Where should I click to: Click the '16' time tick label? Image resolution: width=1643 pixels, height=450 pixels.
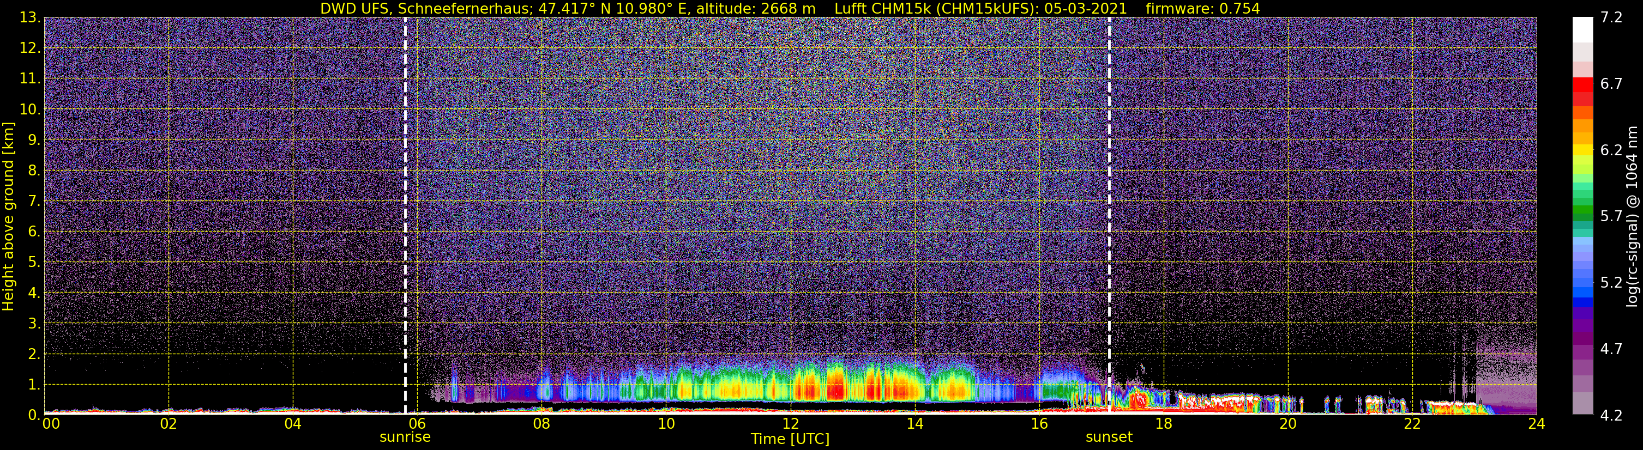(x=1039, y=424)
